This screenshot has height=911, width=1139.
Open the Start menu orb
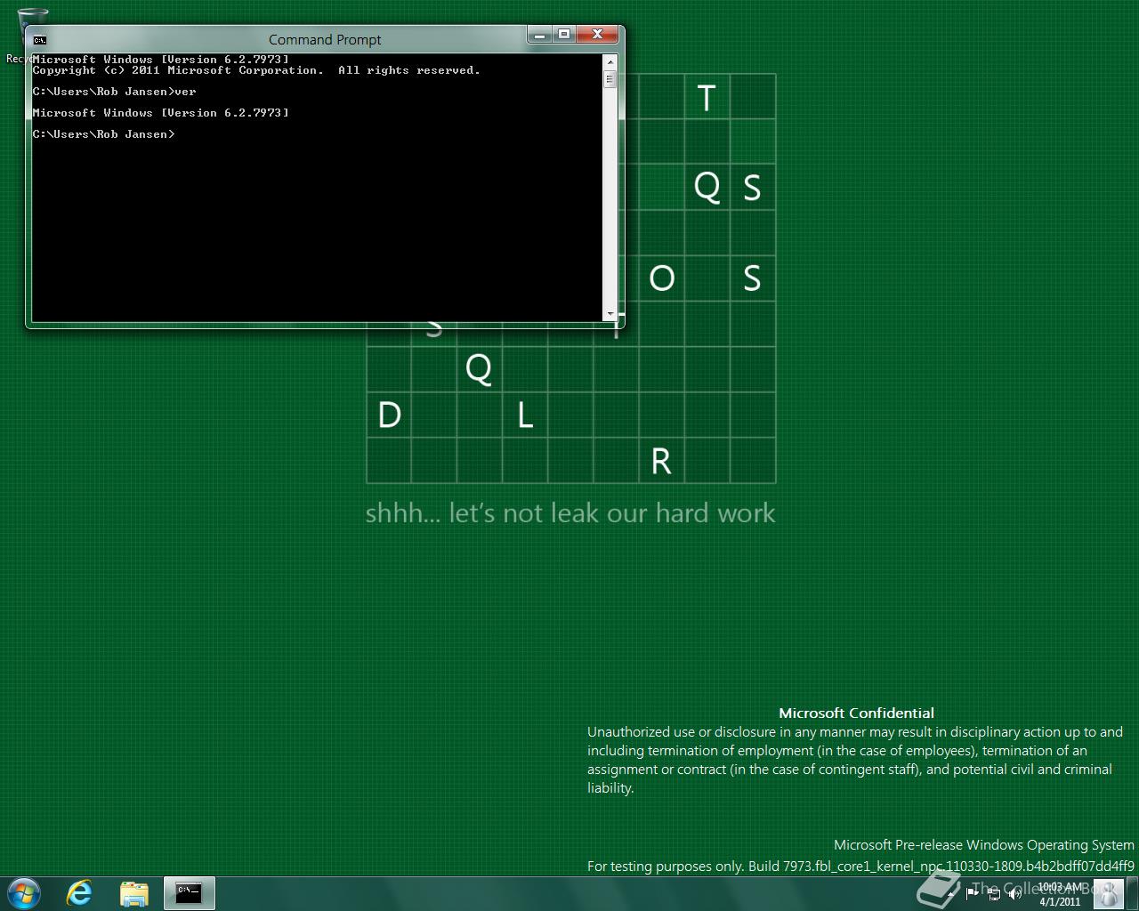24,892
